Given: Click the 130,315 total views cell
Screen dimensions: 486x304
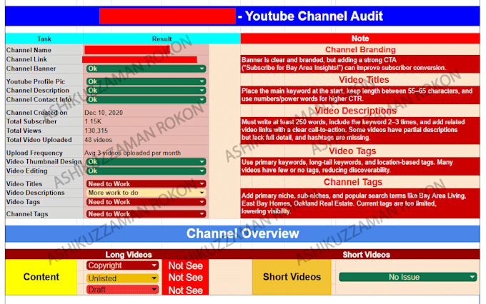Looking at the screenshot, I should tap(146, 131).
